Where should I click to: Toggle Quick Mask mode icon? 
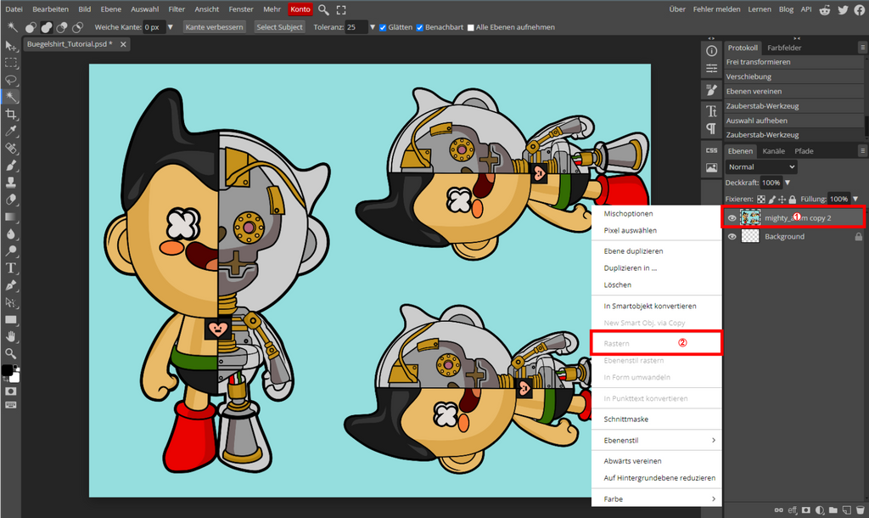coord(10,391)
